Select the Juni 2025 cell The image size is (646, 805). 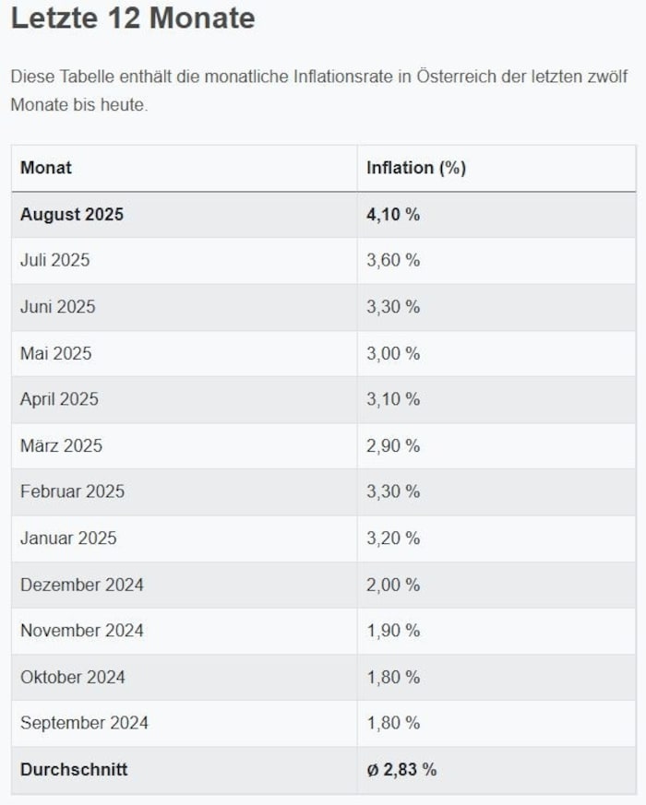coord(57,307)
